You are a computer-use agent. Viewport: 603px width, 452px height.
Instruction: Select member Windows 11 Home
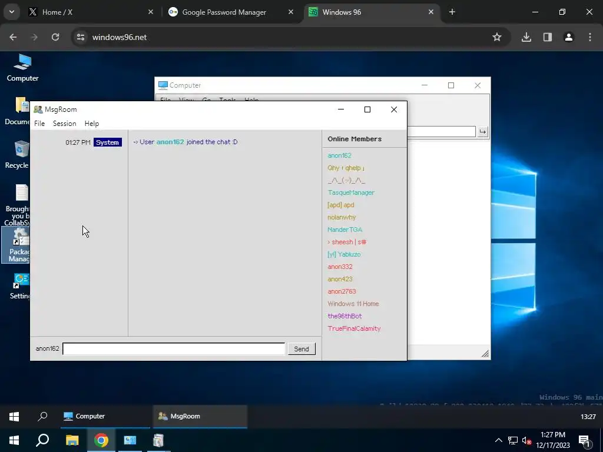(353, 304)
